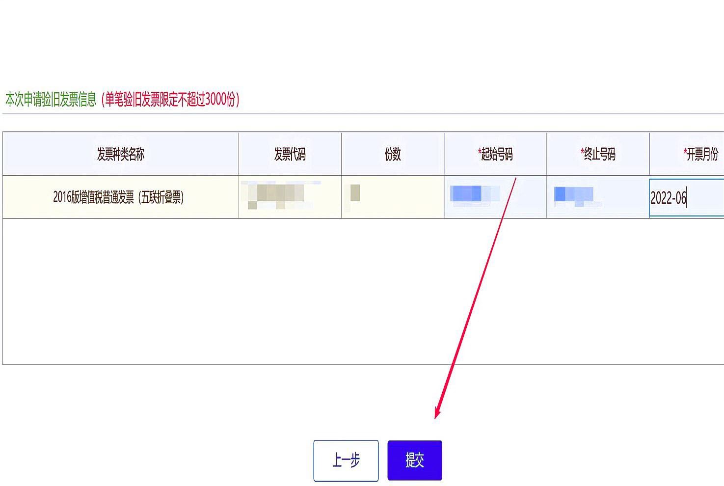724x486 pixels.
Task: Select the *开票月份 column header
Action: coord(687,154)
